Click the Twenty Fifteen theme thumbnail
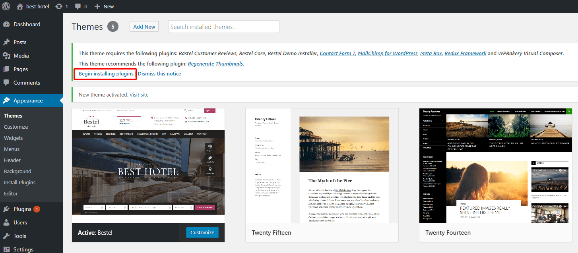Viewport: 578px width, 253px height. coord(322,166)
